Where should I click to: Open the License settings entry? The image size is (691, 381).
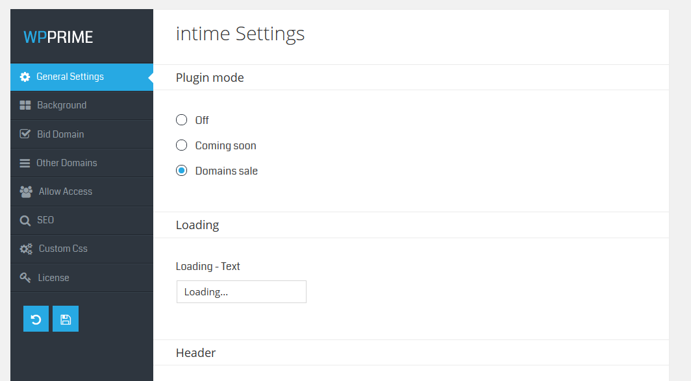pos(53,278)
